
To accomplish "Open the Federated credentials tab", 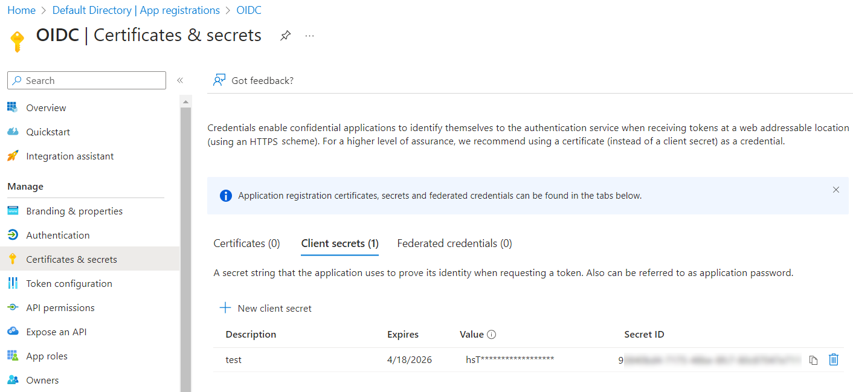I will pos(454,243).
